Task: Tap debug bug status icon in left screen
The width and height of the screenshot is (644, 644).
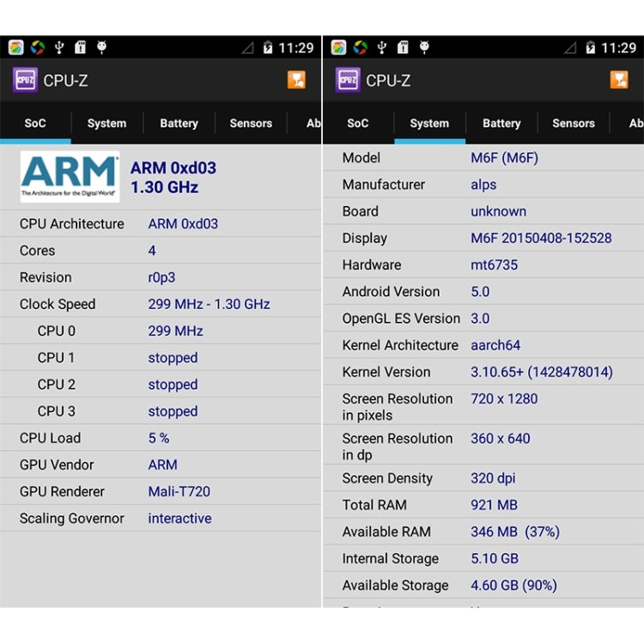Action: (101, 47)
